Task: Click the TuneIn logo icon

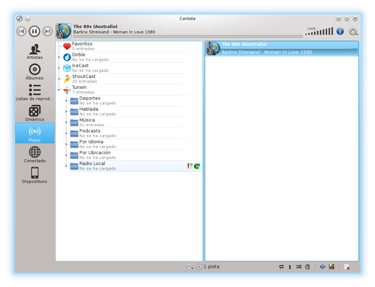Action: point(67,90)
